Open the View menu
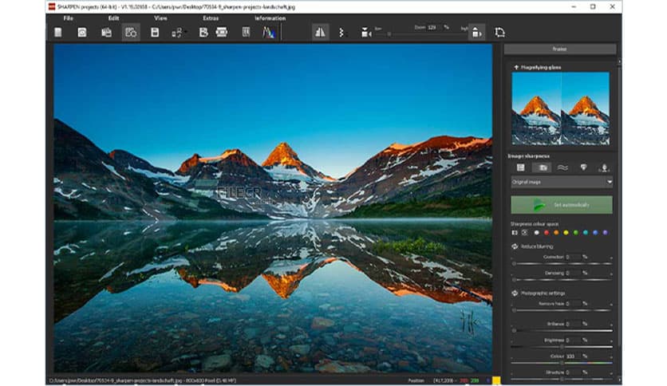 coord(160,18)
